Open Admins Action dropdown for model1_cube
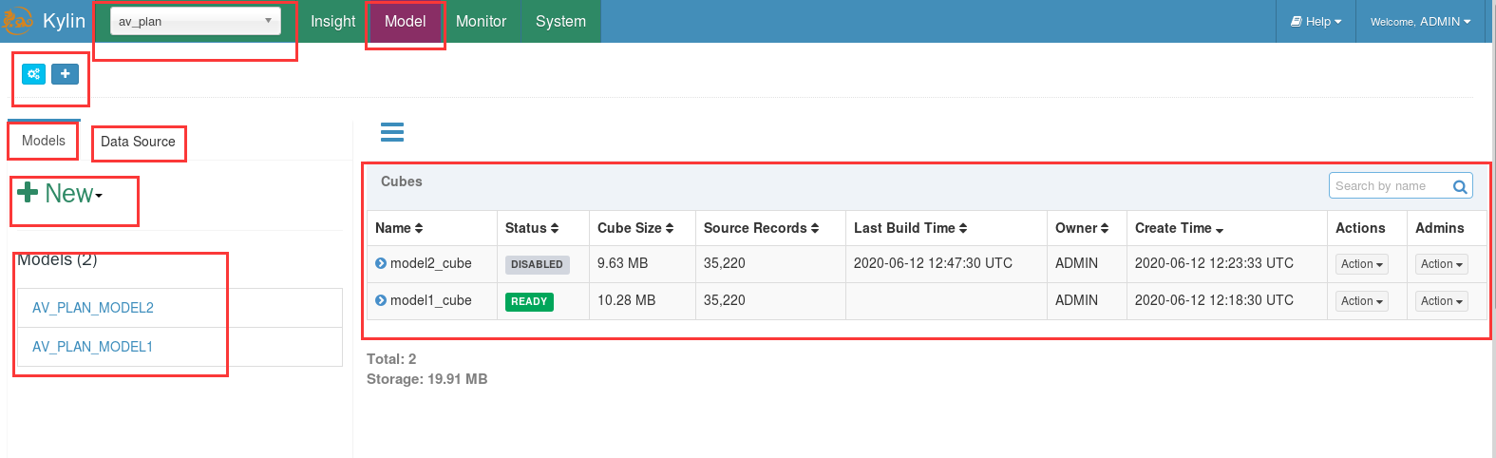Image resolution: width=1496 pixels, height=458 pixels. point(1442,301)
